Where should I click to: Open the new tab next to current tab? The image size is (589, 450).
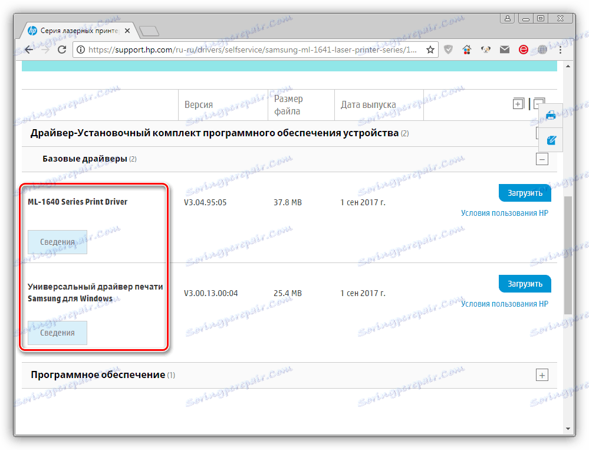(x=149, y=30)
